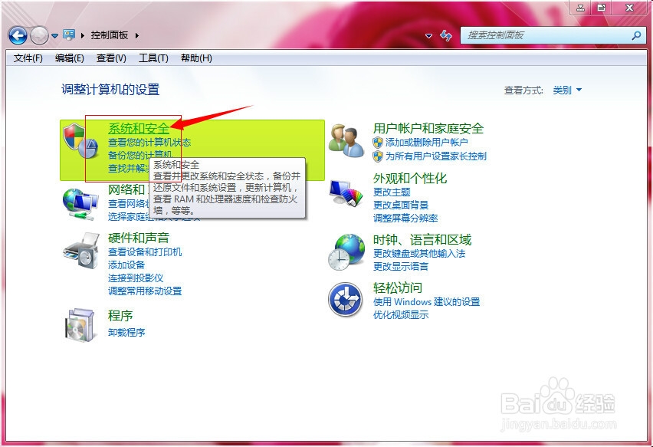This screenshot has height=447, width=653.
Task: Close the Control Panel window
Action: point(630,8)
